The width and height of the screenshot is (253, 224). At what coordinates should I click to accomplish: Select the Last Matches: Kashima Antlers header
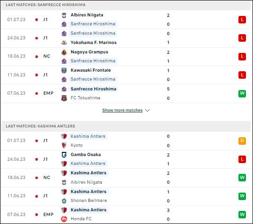[x=40, y=126]
